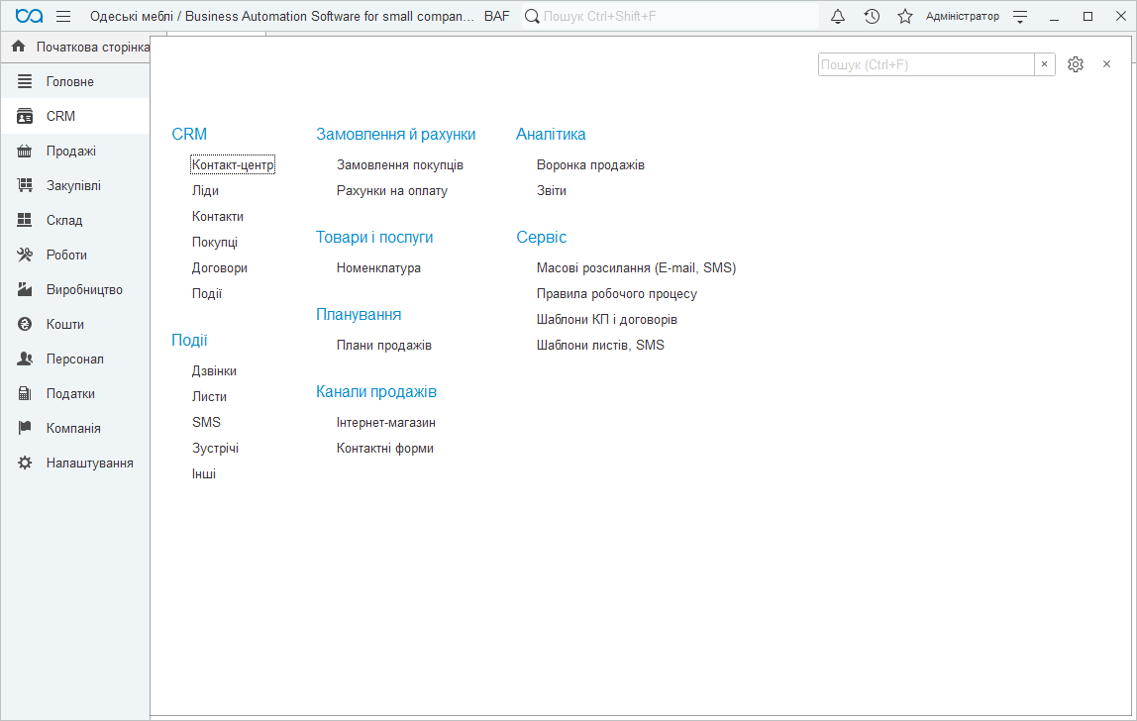The width and height of the screenshot is (1137, 721).
Task: Close the CRM functions menu panel
Action: pyautogui.click(x=1106, y=64)
